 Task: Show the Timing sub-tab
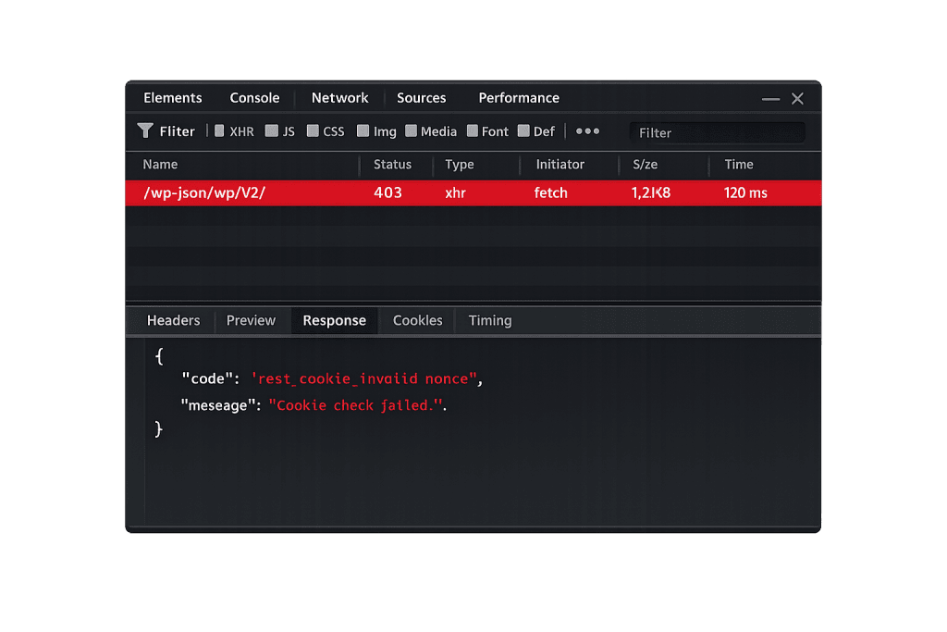point(490,320)
